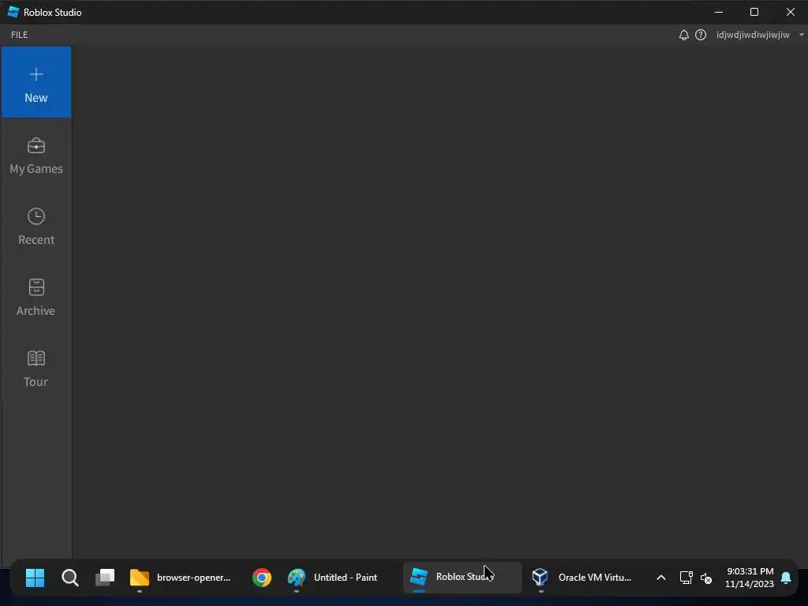Screen dimensions: 808x606
Task: Open My Games in the sidebar
Action: (36, 155)
